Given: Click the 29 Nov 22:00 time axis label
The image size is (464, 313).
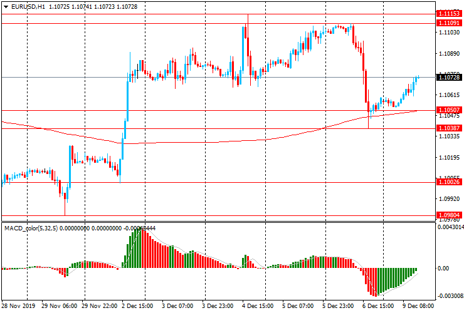Looking at the screenshot, I should coord(100,305).
